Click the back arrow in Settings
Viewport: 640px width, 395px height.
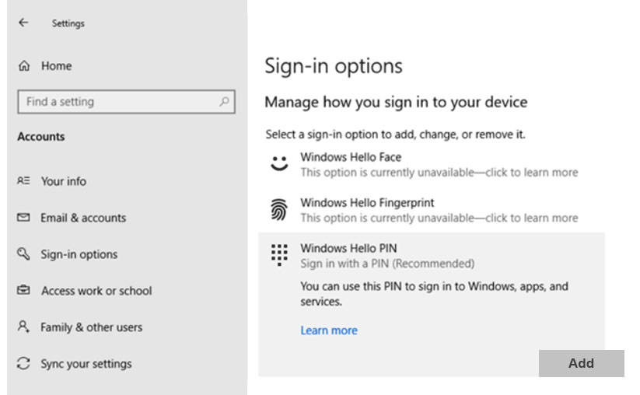click(23, 23)
